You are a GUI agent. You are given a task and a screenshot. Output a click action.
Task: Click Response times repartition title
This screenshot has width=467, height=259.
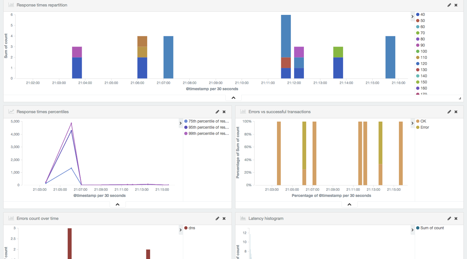(x=42, y=5)
